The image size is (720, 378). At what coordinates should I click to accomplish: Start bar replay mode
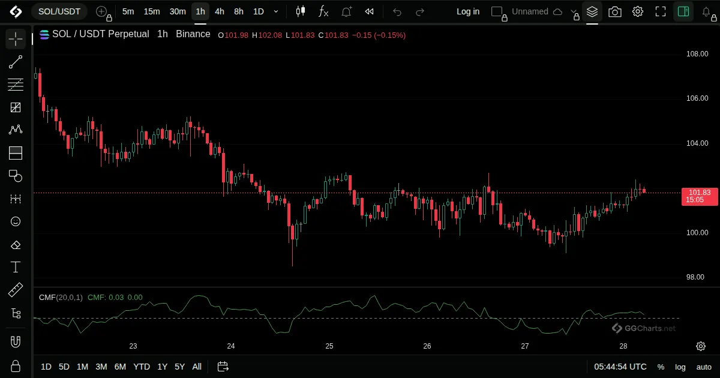[x=370, y=11]
